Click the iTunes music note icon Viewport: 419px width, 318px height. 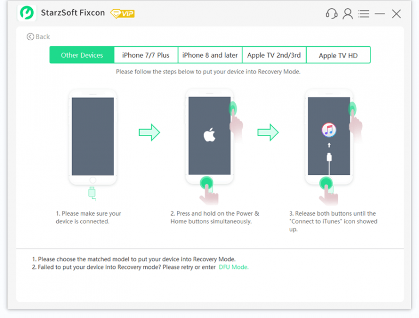tap(328, 130)
